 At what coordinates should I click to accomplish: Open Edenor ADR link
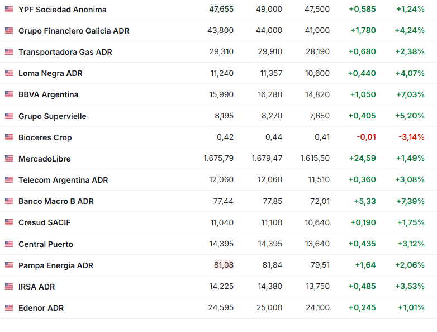pos(41,308)
